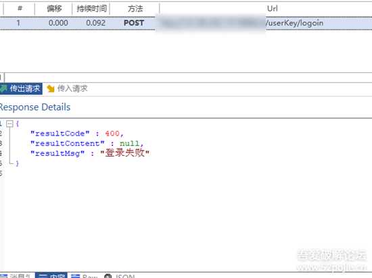Click the resultContent null value
Viewport: 372px width, 278px height.
129,144
